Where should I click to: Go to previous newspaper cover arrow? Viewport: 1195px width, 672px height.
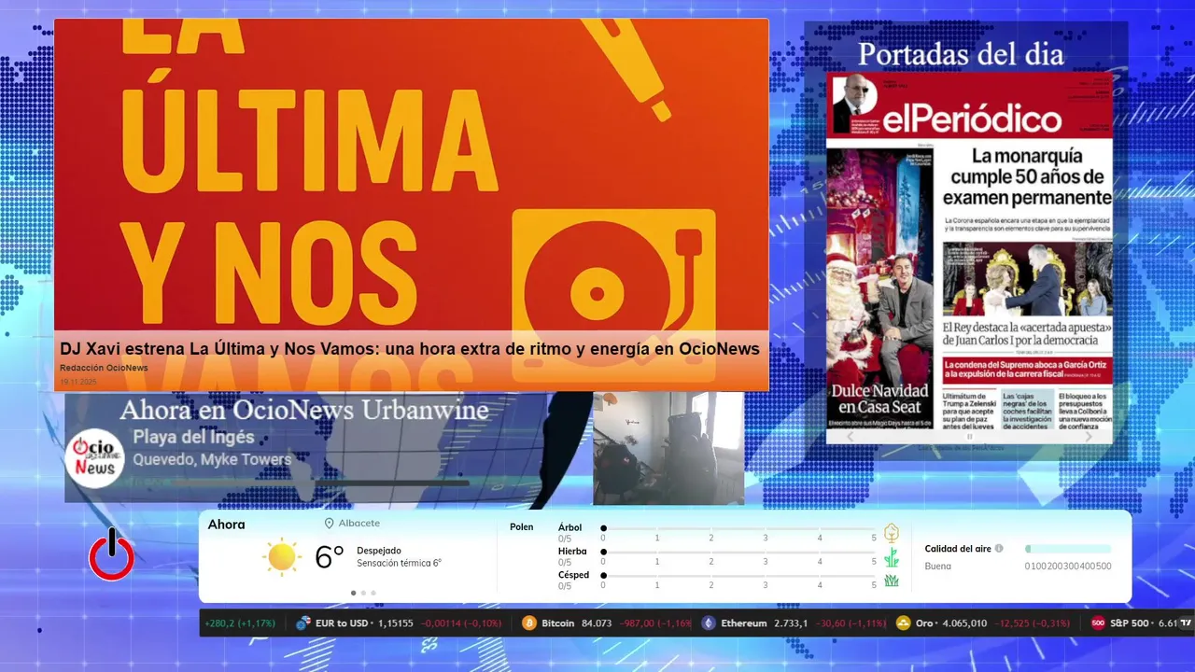[850, 436]
